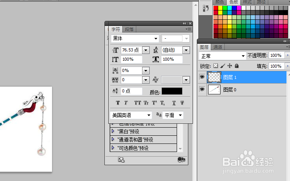
Task: Pick the red swatch in top row
Action: pos(215,8)
